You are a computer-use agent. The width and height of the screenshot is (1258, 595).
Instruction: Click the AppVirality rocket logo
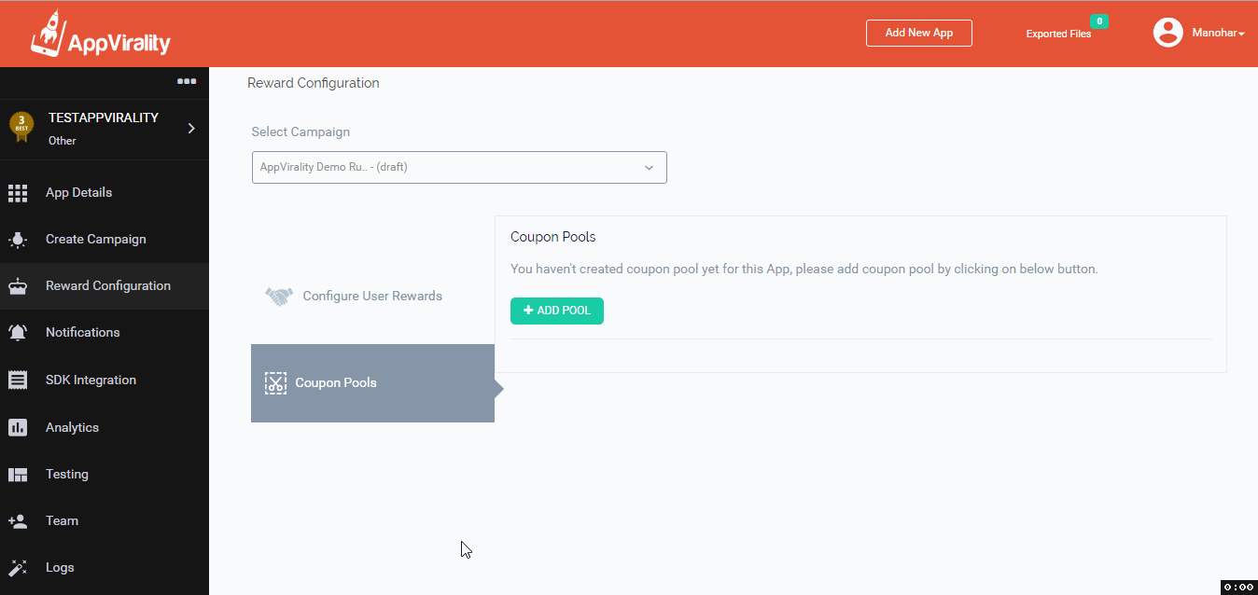(x=101, y=34)
